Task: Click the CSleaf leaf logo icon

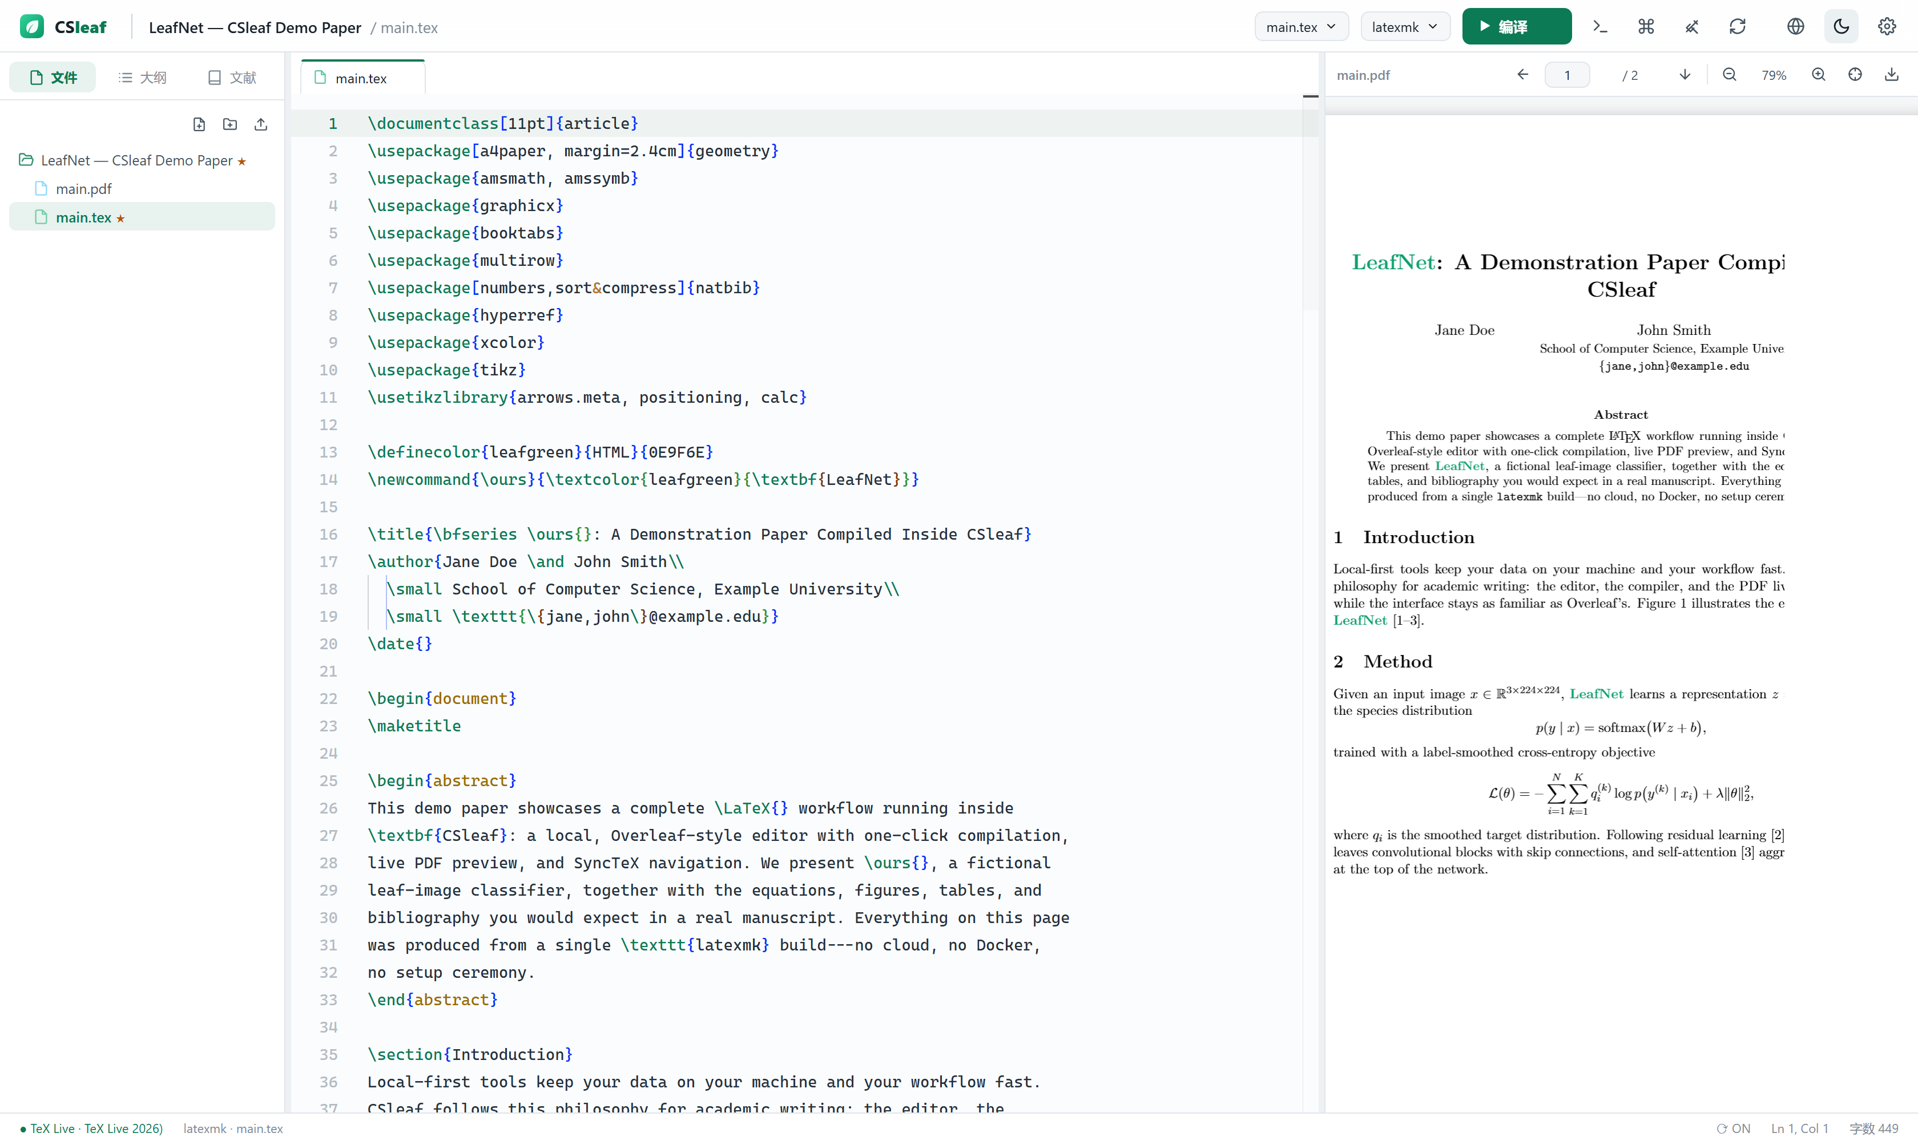Action: click(31, 27)
